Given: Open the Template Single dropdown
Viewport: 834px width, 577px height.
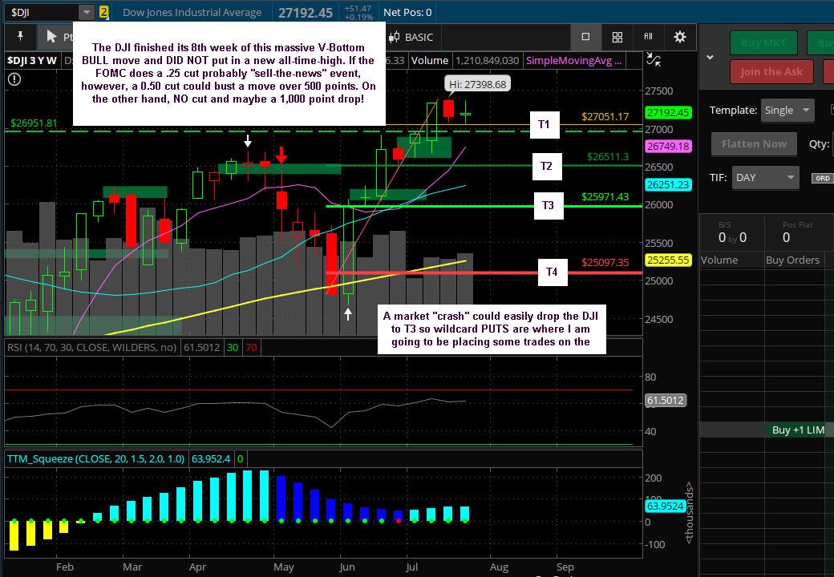Looking at the screenshot, I should (x=787, y=111).
